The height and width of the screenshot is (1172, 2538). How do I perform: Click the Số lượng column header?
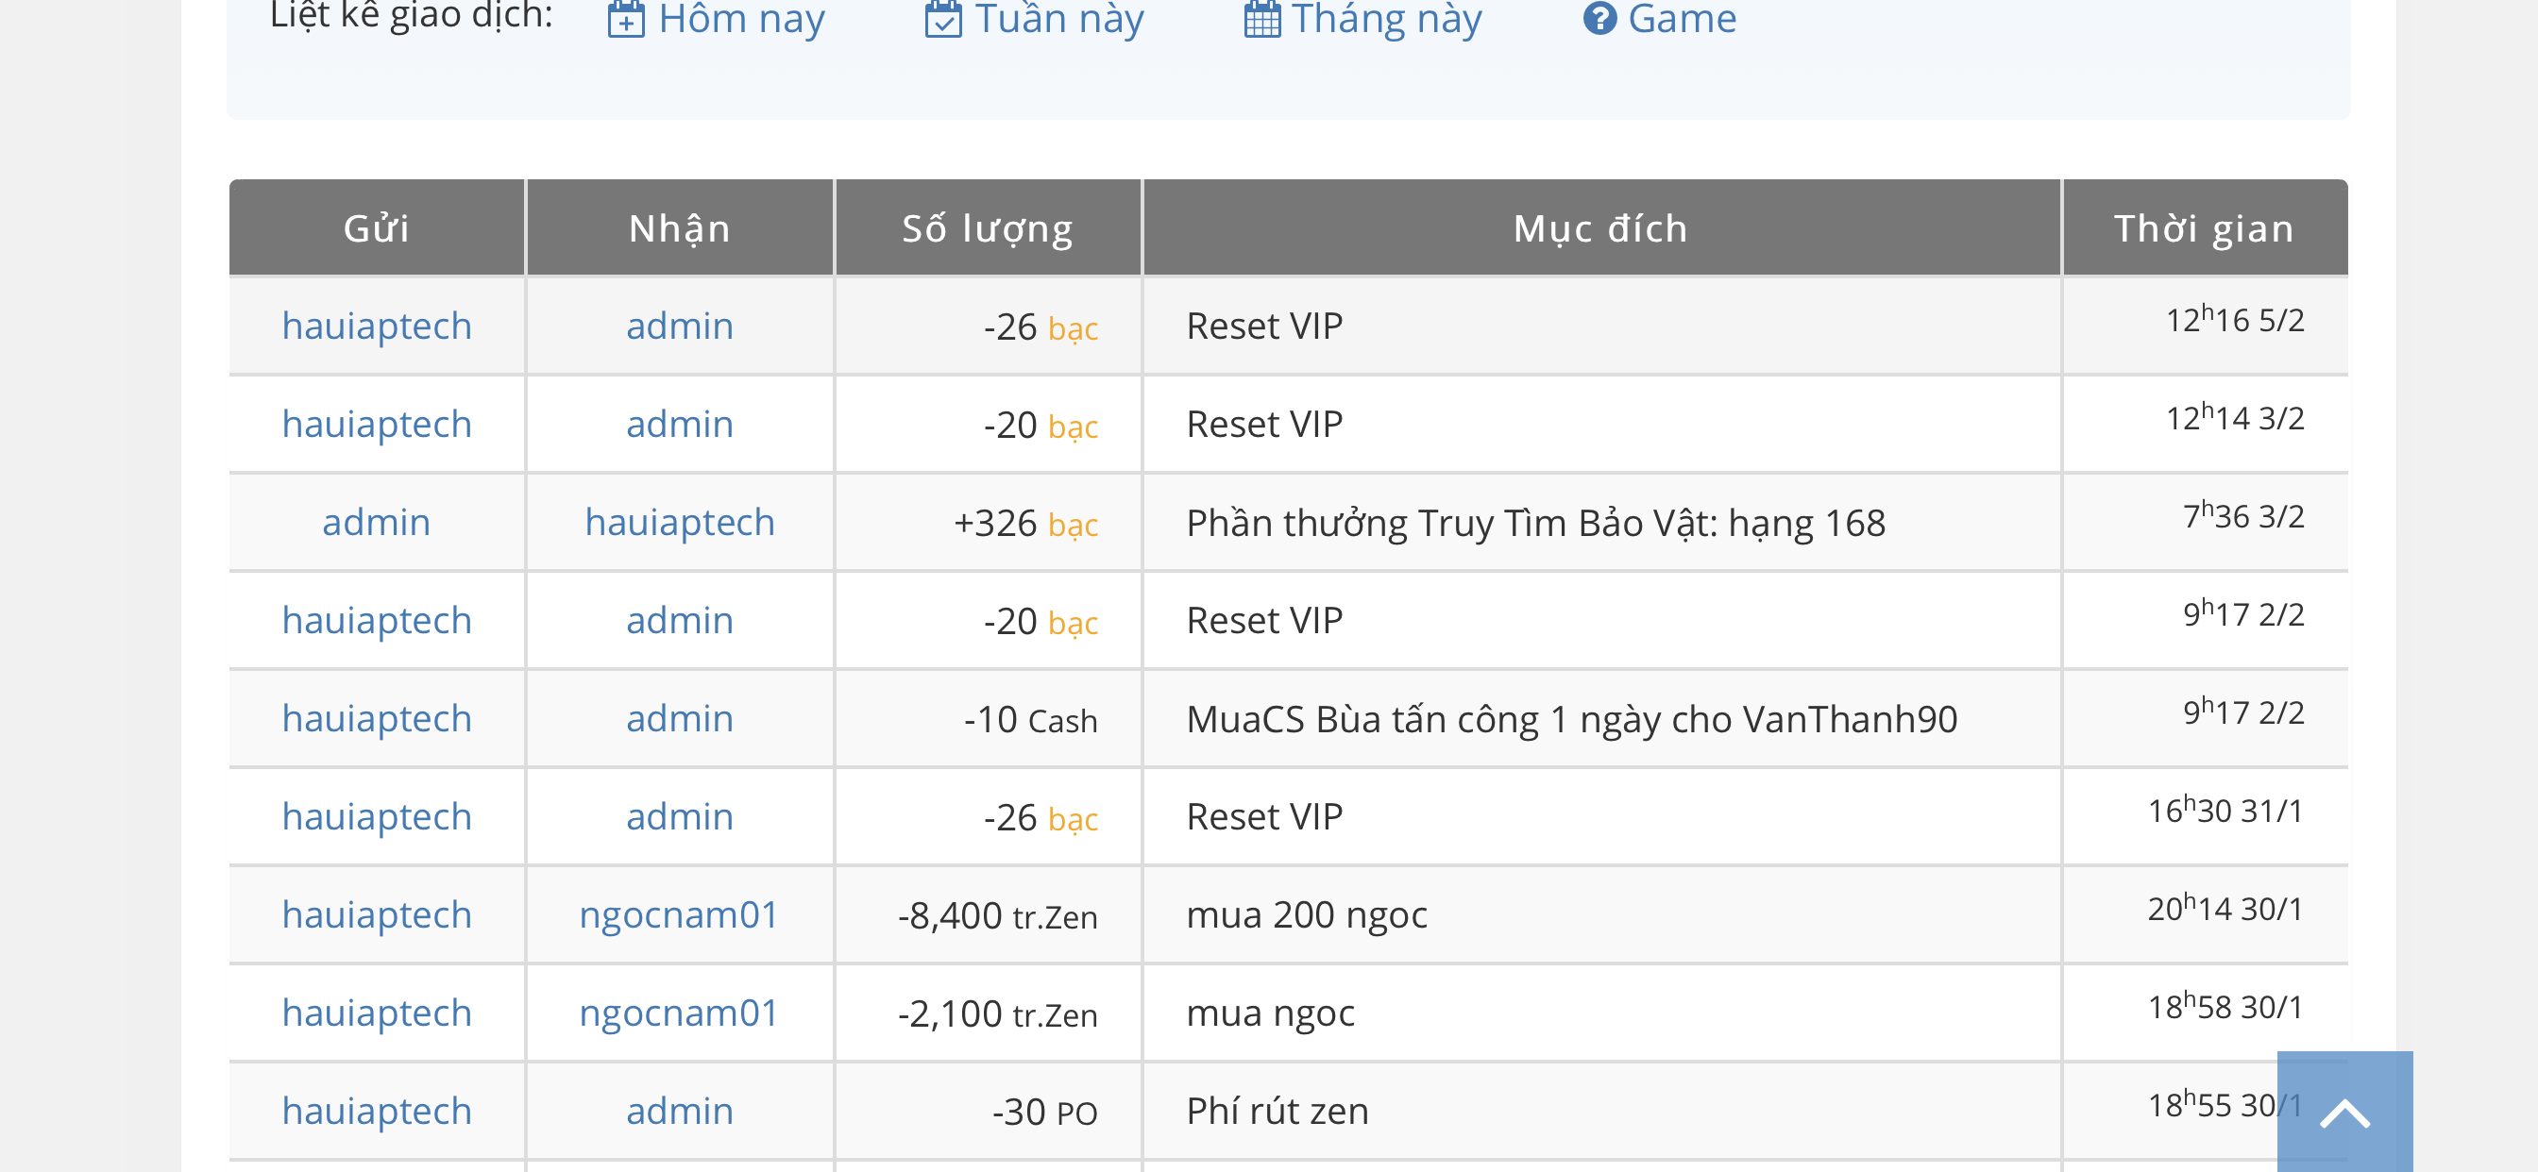[x=988, y=228]
